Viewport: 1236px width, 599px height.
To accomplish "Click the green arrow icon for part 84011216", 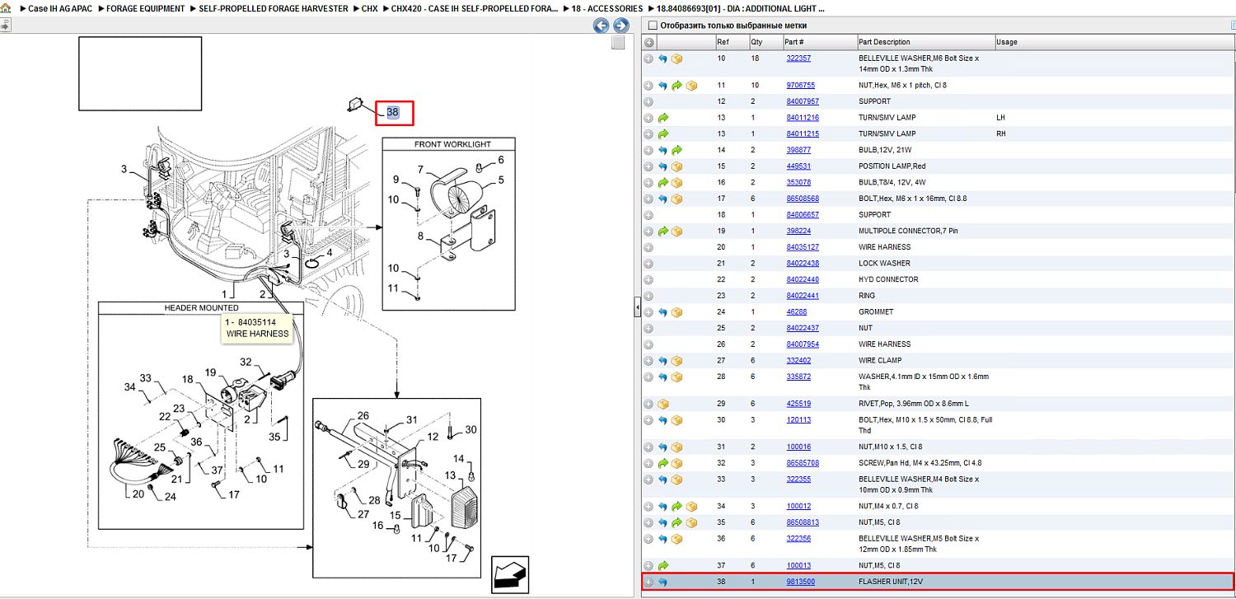I will tap(662, 118).
